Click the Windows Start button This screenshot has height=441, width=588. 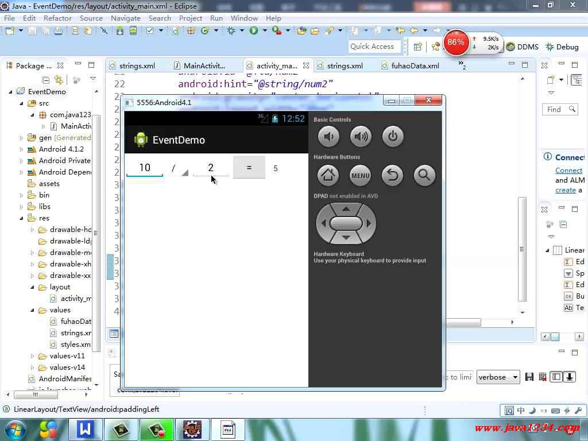point(14,430)
